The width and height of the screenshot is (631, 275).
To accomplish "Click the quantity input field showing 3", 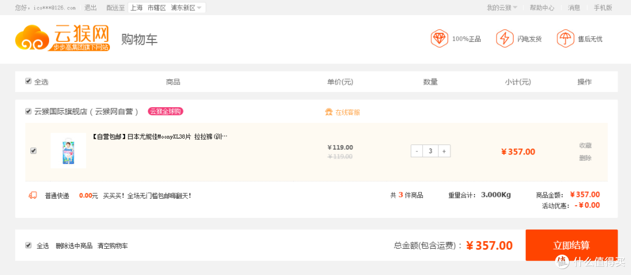I will [431, 151].
